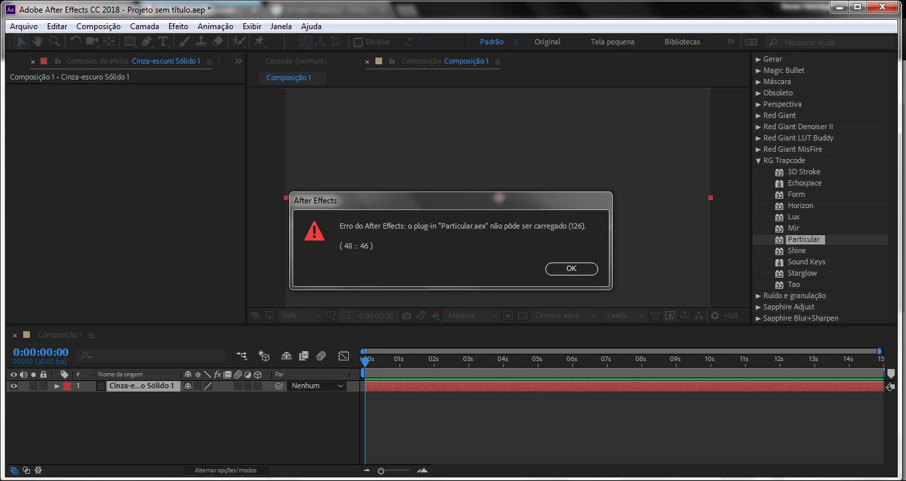Toggle Layer Switches pane button
Screen dimensions: 906x481
pyautogui.click(x=15, y=470)
